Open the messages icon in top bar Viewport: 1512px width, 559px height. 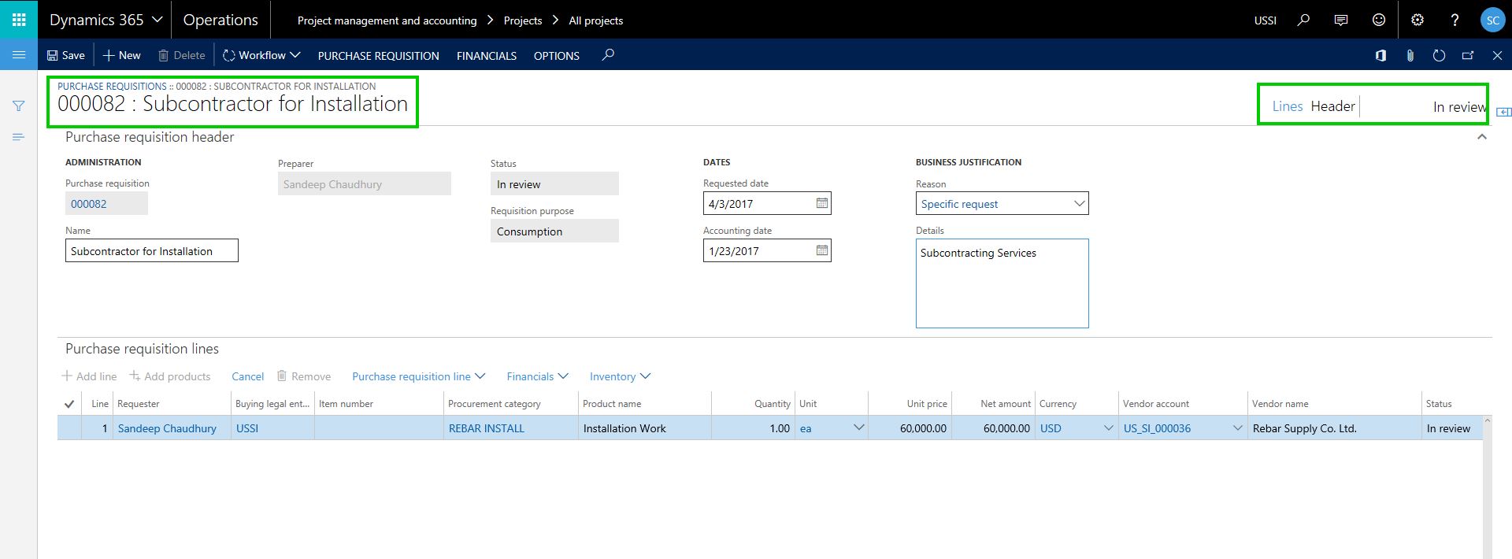1341,20
